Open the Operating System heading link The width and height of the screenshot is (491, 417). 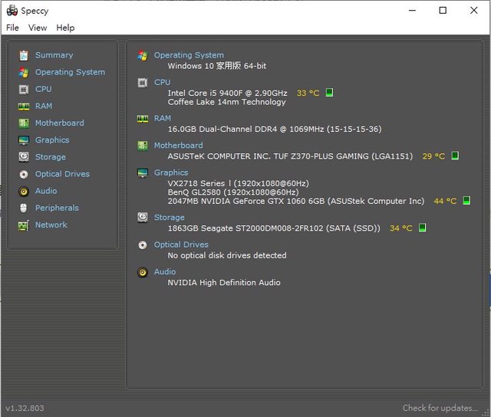click(x=189, y=55)
